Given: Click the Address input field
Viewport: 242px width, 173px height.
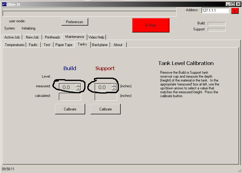Looking at the screenshot, I should (x=215, y=11).
